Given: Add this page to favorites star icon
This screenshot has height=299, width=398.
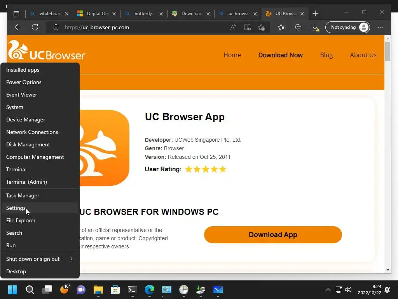Looking at the screenshot, I should (262, 27).
